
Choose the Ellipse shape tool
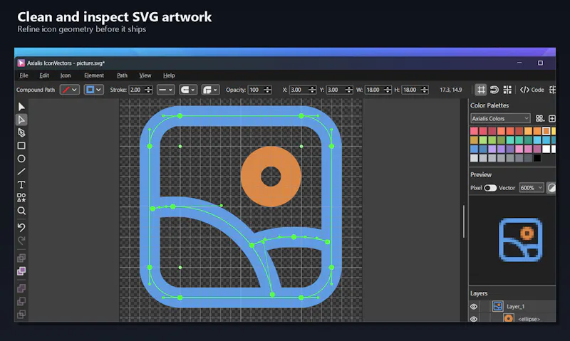click(21, 159)
